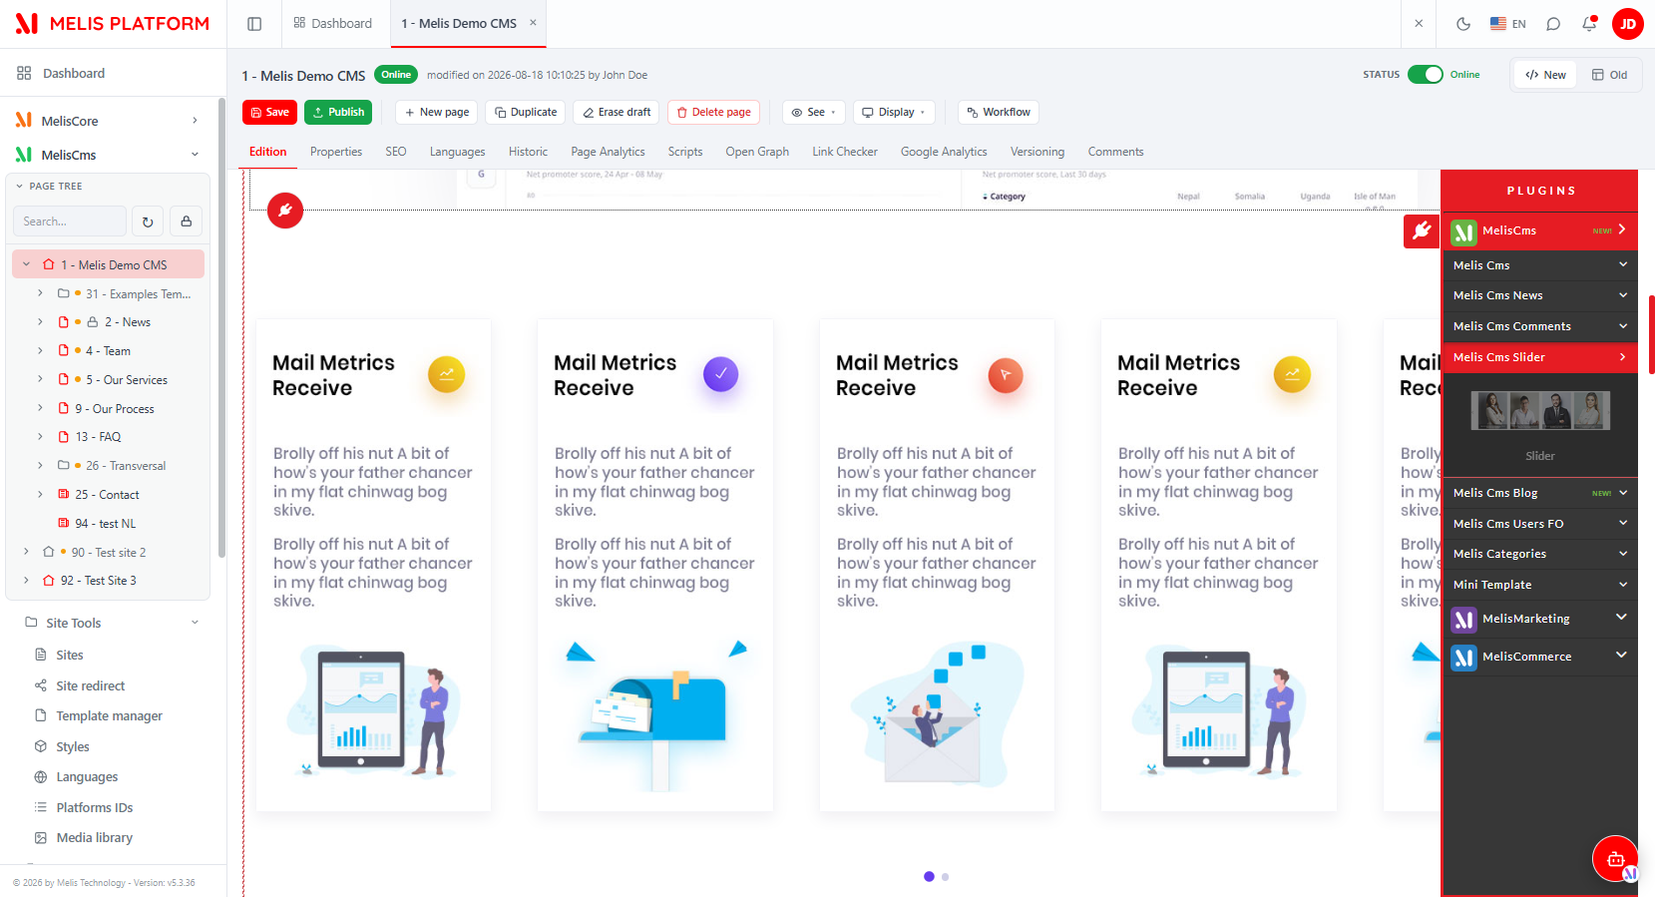Screen dimensions: 1655x897
Task: Open the chat messages icon
Action: click(1553, 24)
